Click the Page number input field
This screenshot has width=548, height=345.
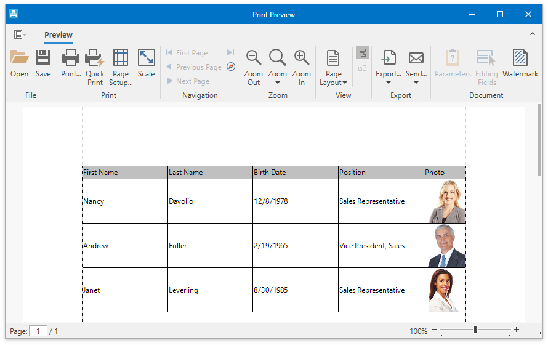tap(38, 331)
